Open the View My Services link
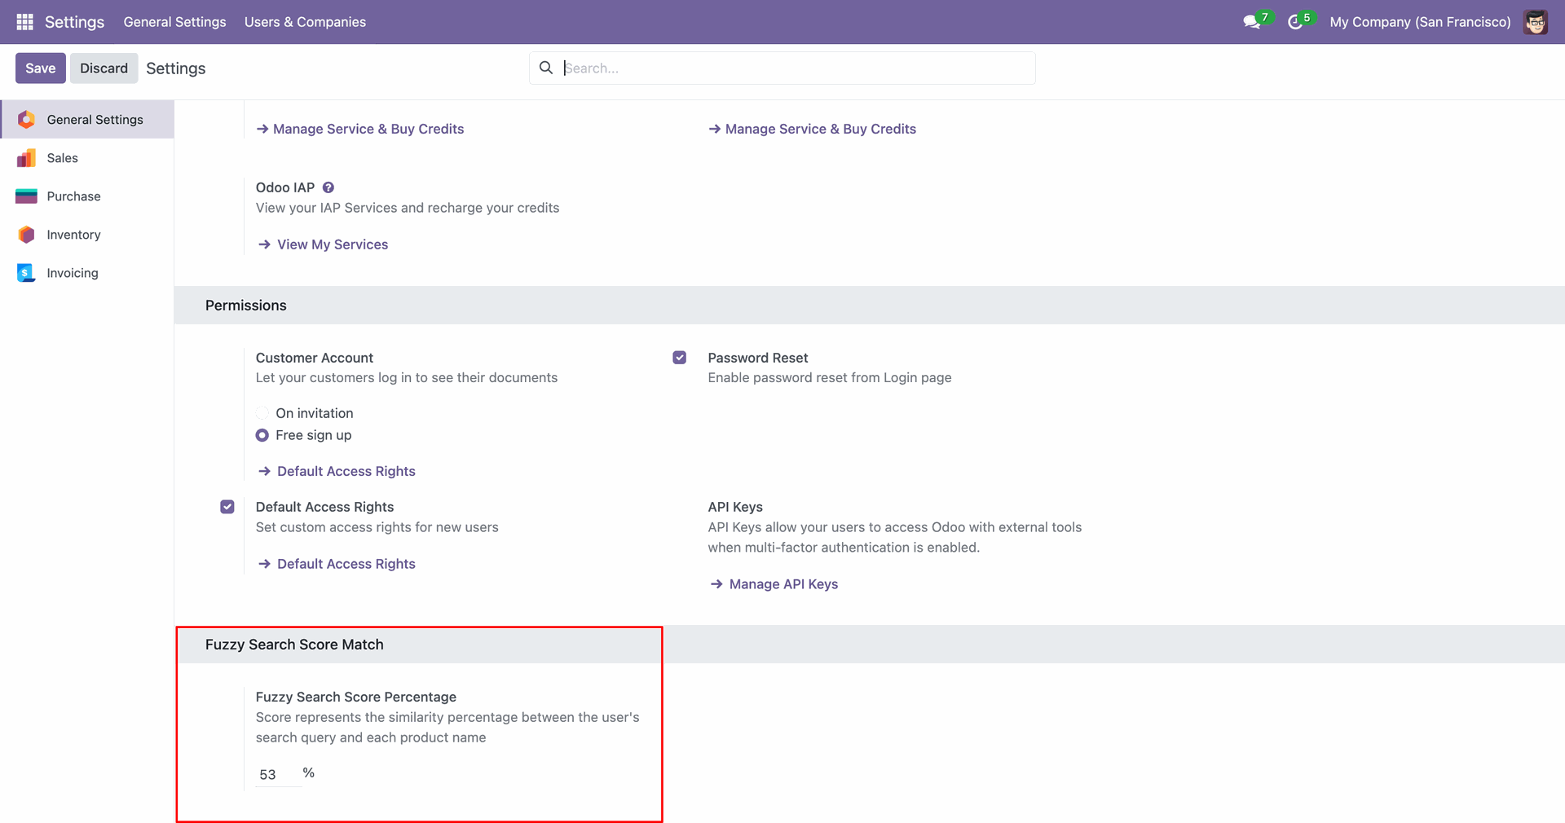Screen dimensions: 1565x823 click(332, 244)
